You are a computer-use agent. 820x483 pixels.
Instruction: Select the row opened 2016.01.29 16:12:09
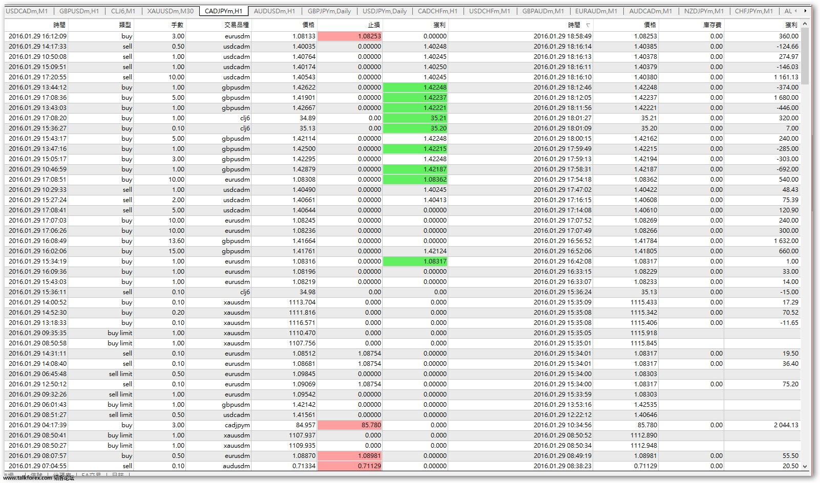(x=403, y=36)
